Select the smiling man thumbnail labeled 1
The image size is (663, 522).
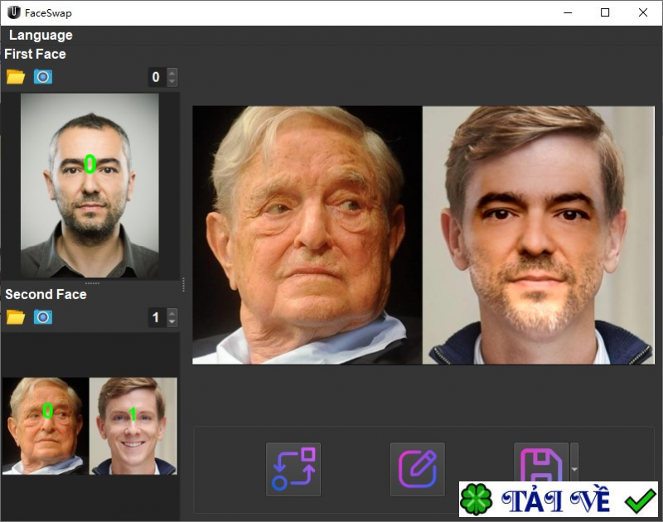tap(133, 426)
